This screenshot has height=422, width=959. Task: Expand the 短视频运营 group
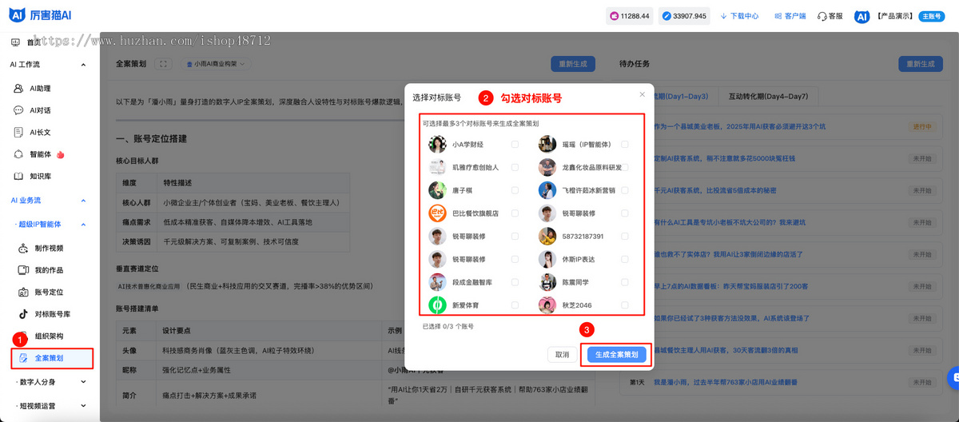83,406
